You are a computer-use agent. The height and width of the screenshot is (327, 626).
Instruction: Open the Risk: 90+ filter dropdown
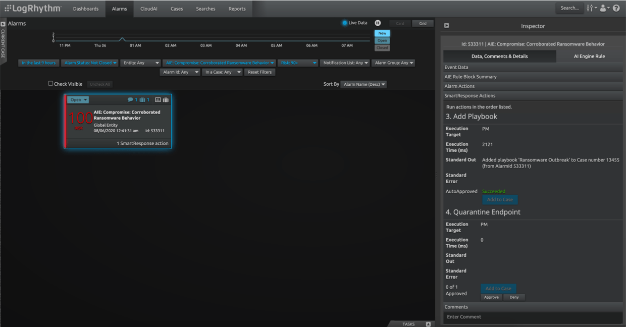[x=298, y=63]
